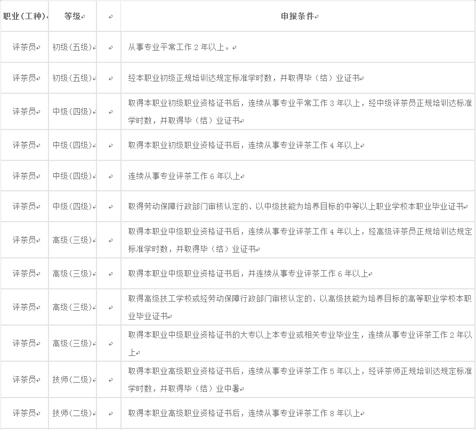Click '技师(二级)' in the '5 年以上' row
This screenshot has width=476, height=430.
click(72, 379)
